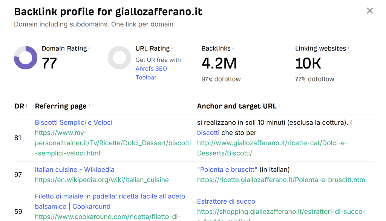Click the Linking websites count 10K

click(x=308, y=63)
